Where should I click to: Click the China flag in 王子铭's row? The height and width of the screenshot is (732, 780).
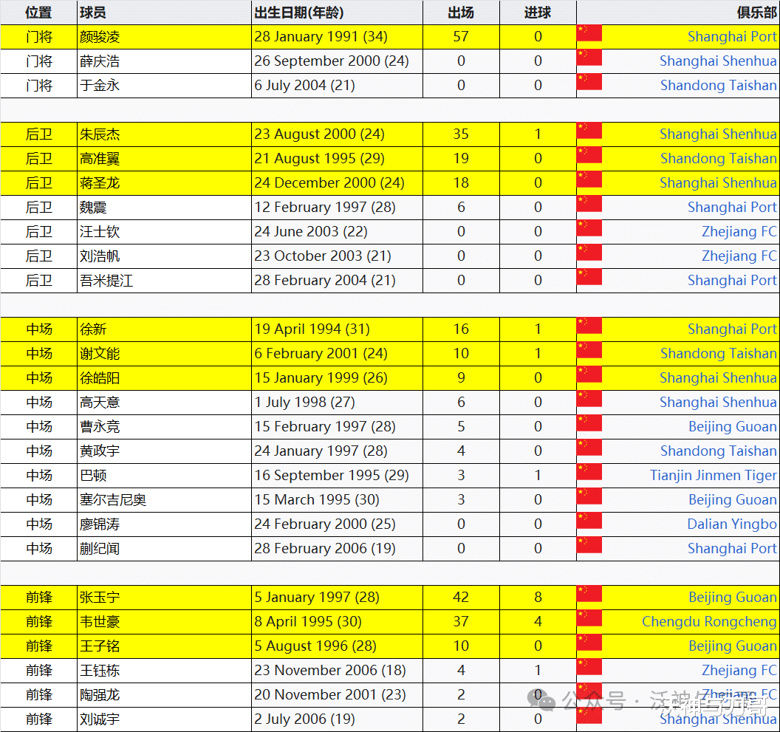(589, 643)
